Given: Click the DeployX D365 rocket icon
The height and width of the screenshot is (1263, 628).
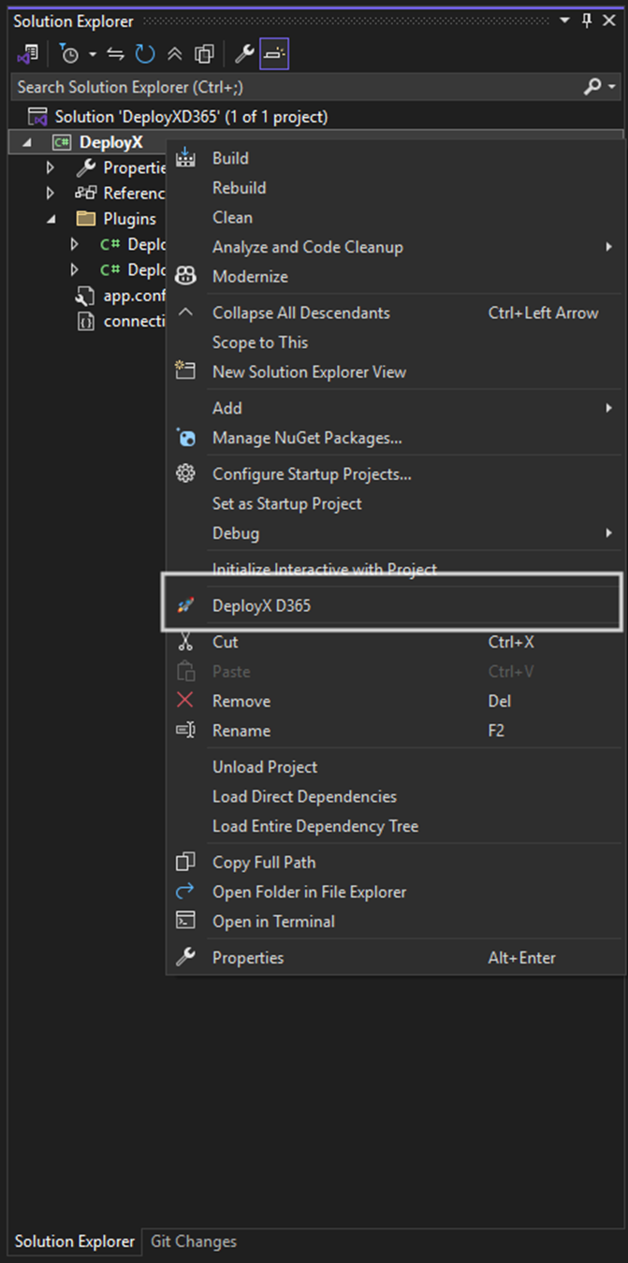Looking at the screenshot, I should click(185, 605).
